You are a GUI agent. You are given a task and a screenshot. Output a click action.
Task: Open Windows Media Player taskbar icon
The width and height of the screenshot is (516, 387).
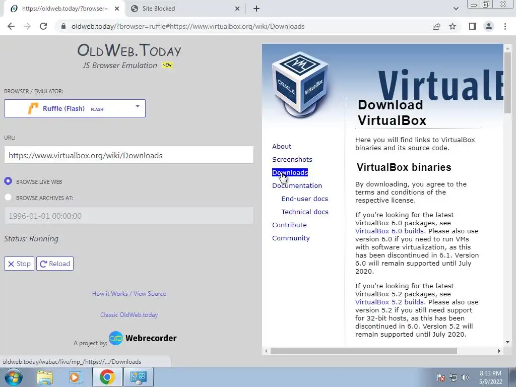pos(76,377)
